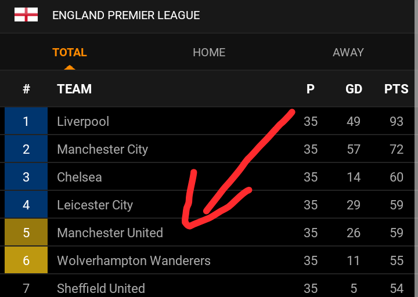The width and height of the screenshot is (418, 297).
Task: Switch to the TOTAL standings tab
Action: point(70,52)
